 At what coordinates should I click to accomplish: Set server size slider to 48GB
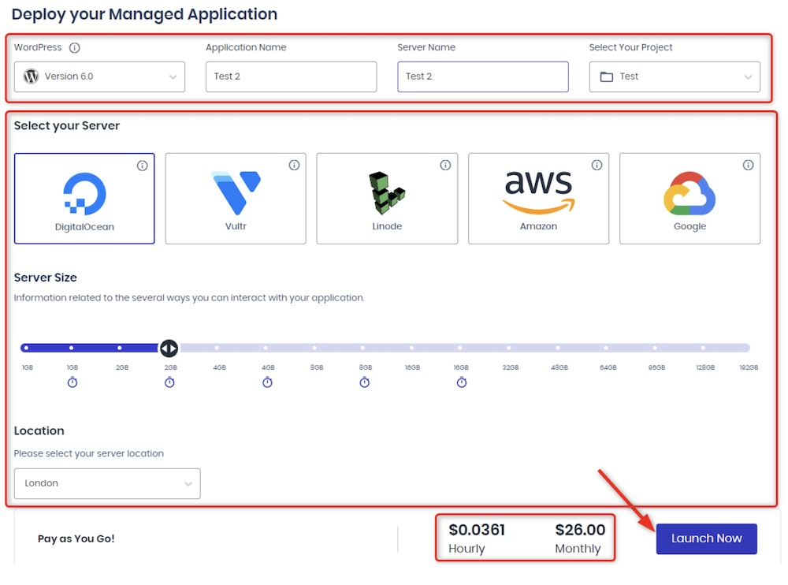tap(557, 348)
